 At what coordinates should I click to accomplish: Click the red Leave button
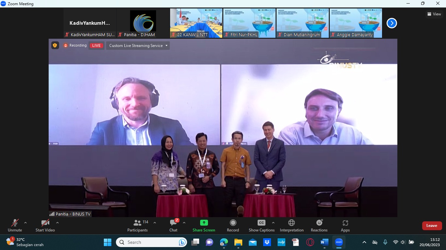point(432,226)
